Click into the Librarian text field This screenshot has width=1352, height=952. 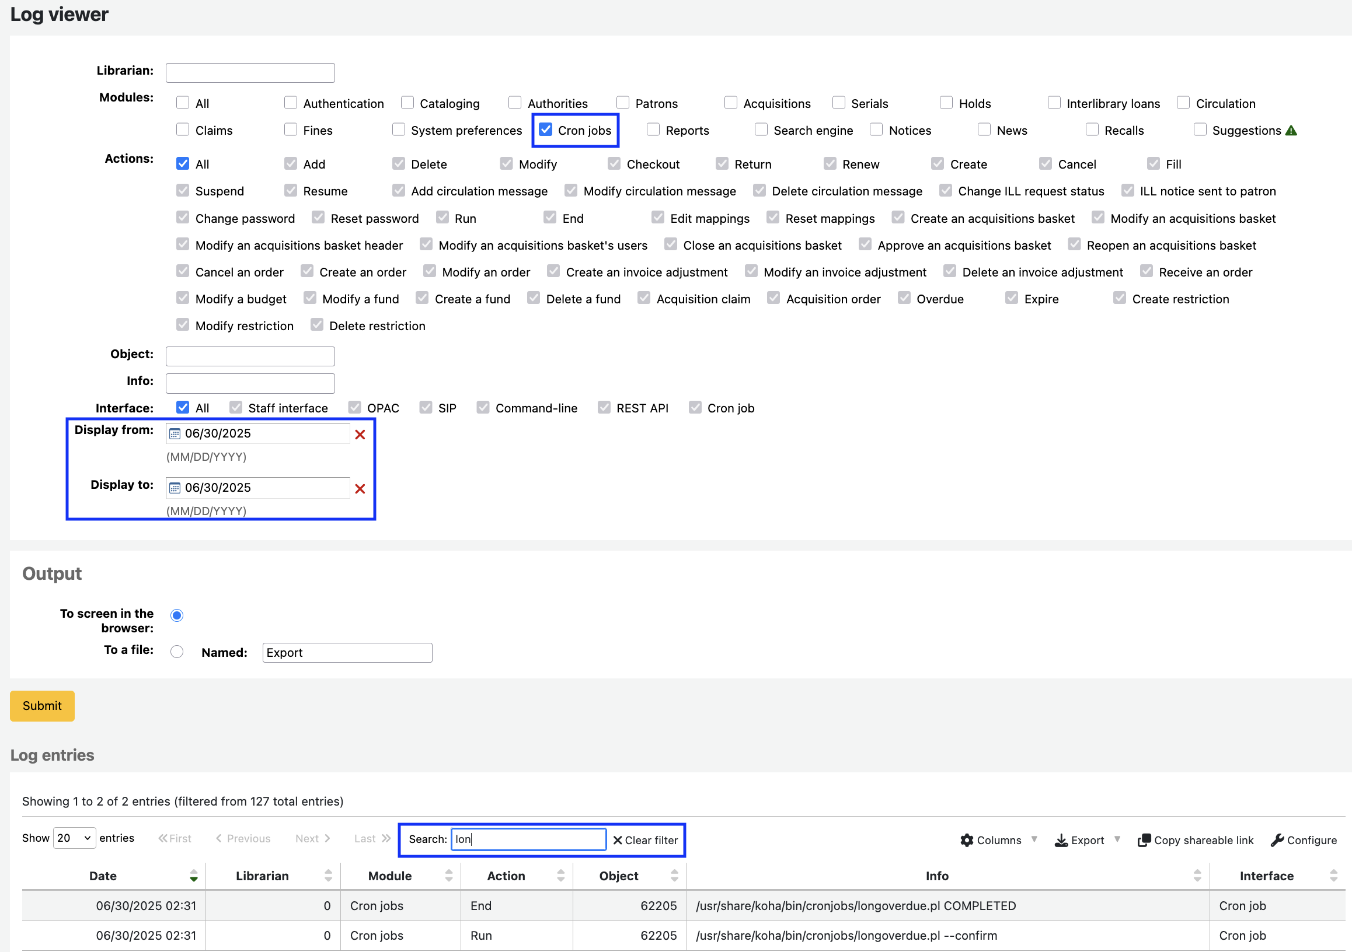point(250,72)
